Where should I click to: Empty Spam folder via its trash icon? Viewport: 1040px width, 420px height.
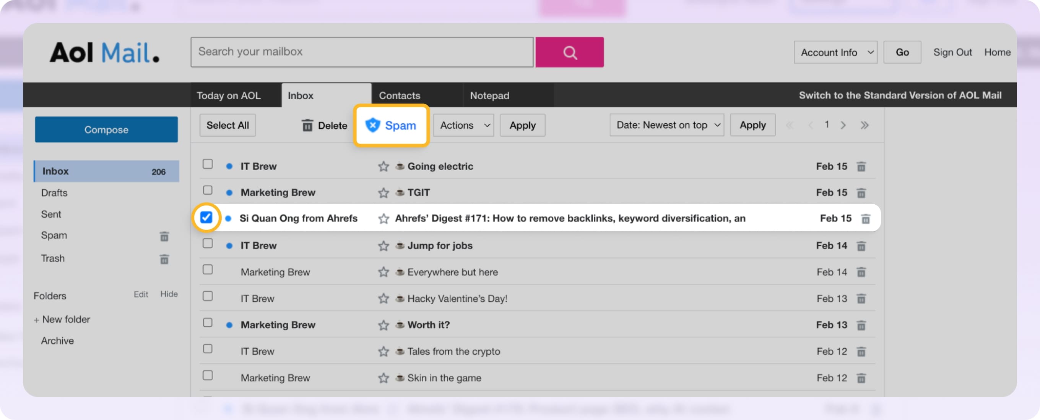click(x=164, y=237)
